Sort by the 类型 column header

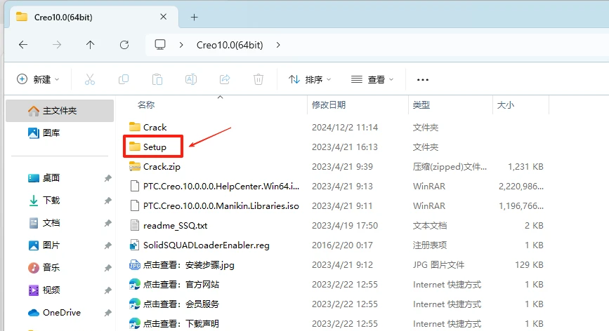click(x=421, y=104)
